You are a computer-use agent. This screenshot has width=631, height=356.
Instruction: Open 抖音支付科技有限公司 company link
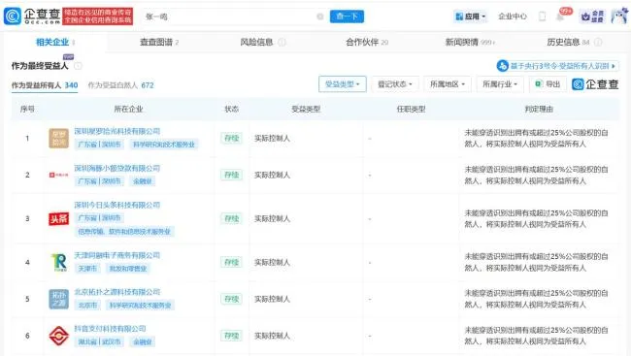point(110,328)
